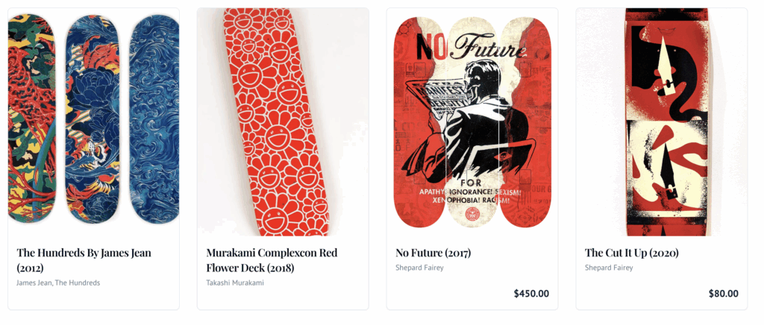Open The Cut It Up (2020) title link
Viewport: 764px width, 325px height.
[x=631, y=253]
